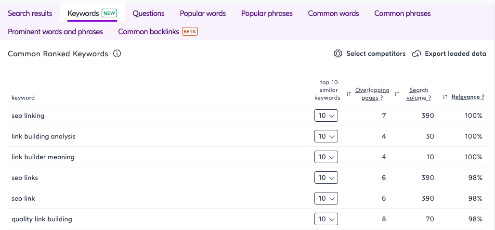Open the Prominent words and phrases tab
The image size is (495, 230).
click(x=55, y=32)
